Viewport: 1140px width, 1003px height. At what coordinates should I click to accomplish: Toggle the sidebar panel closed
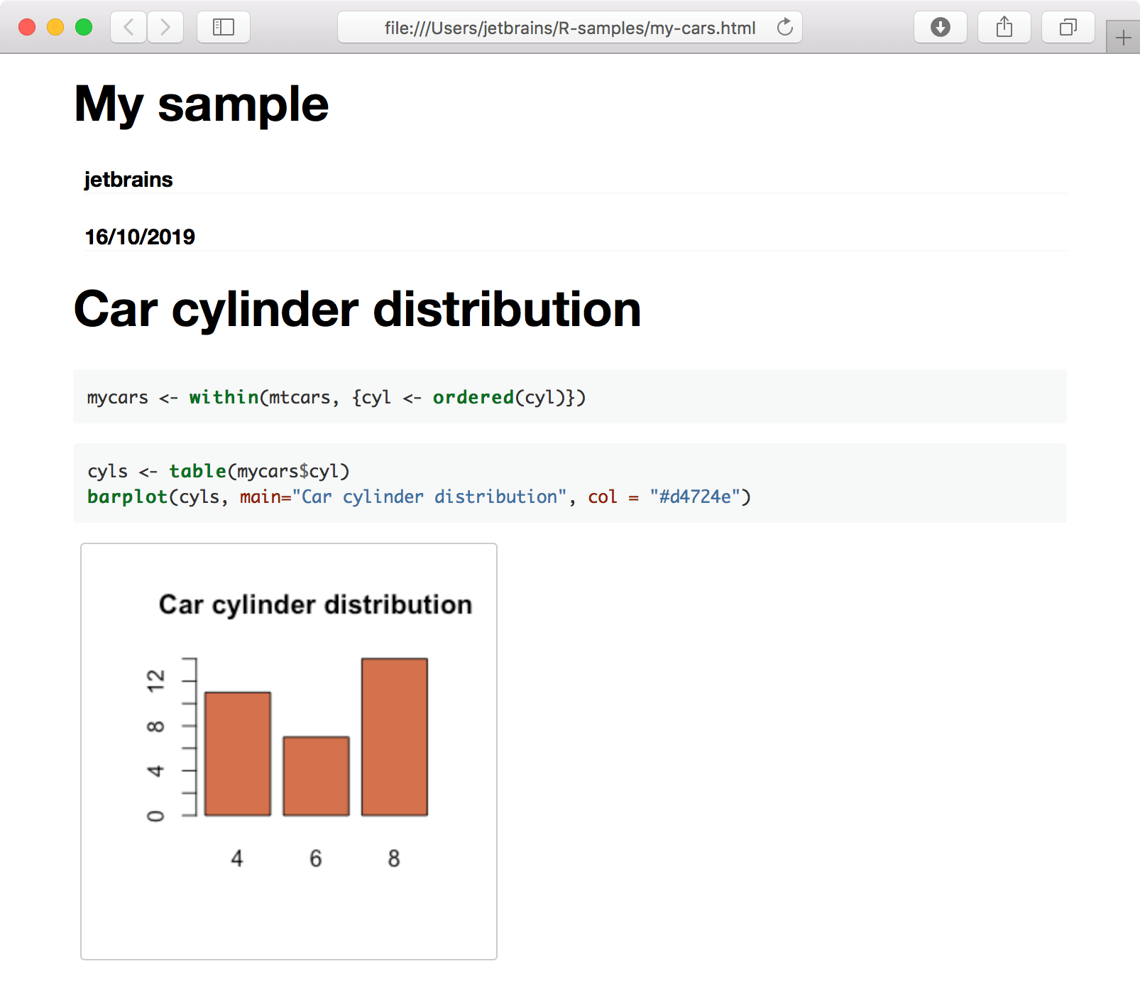223,27
